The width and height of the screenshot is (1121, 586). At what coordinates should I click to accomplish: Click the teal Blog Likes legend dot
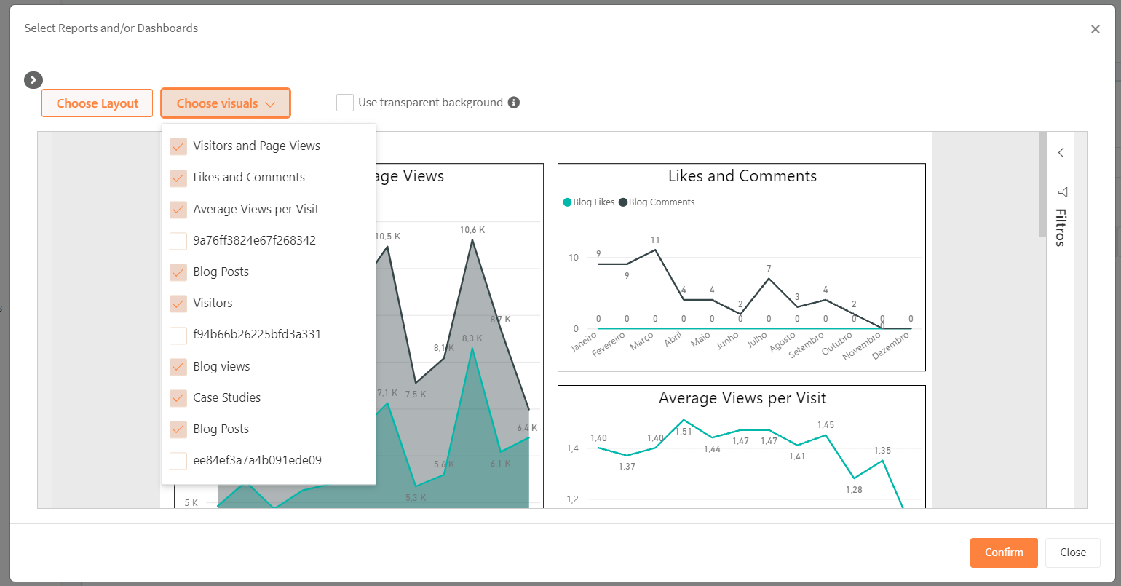[566, 202]
